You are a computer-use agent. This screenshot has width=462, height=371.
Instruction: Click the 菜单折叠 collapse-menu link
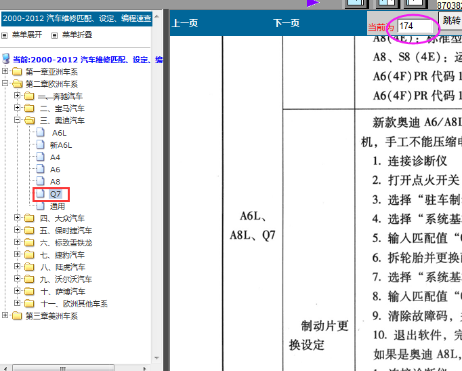tap(77, 35)
